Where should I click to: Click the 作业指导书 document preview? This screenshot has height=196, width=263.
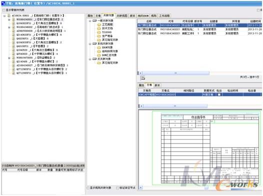206,148
